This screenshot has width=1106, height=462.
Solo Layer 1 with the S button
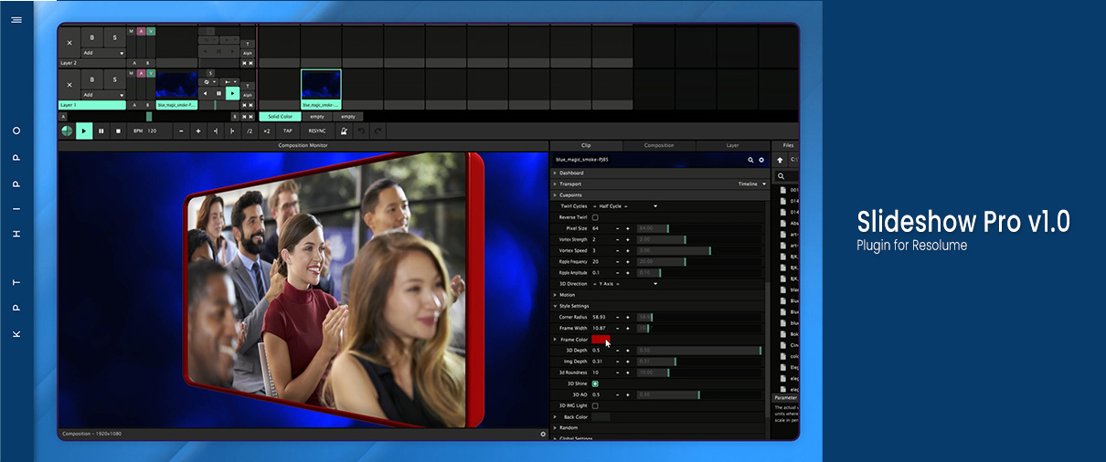click(115, 79)
